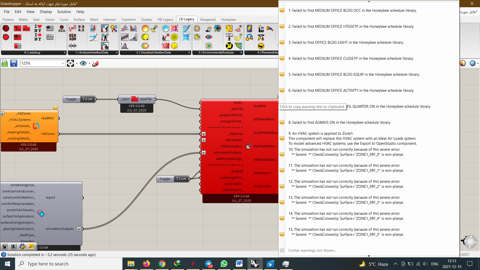Click the Ladybug ladybug component icon
480x270 pixels.
click(x=6, y=28)
